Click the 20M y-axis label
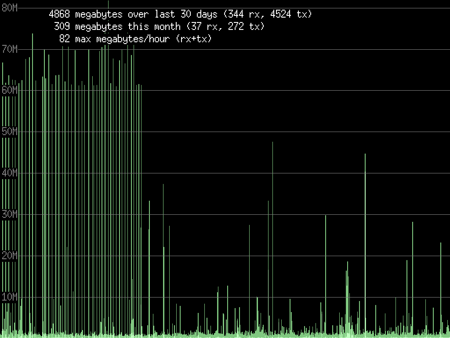The width and height of the screenshot is (450, 338). [10, 256]
